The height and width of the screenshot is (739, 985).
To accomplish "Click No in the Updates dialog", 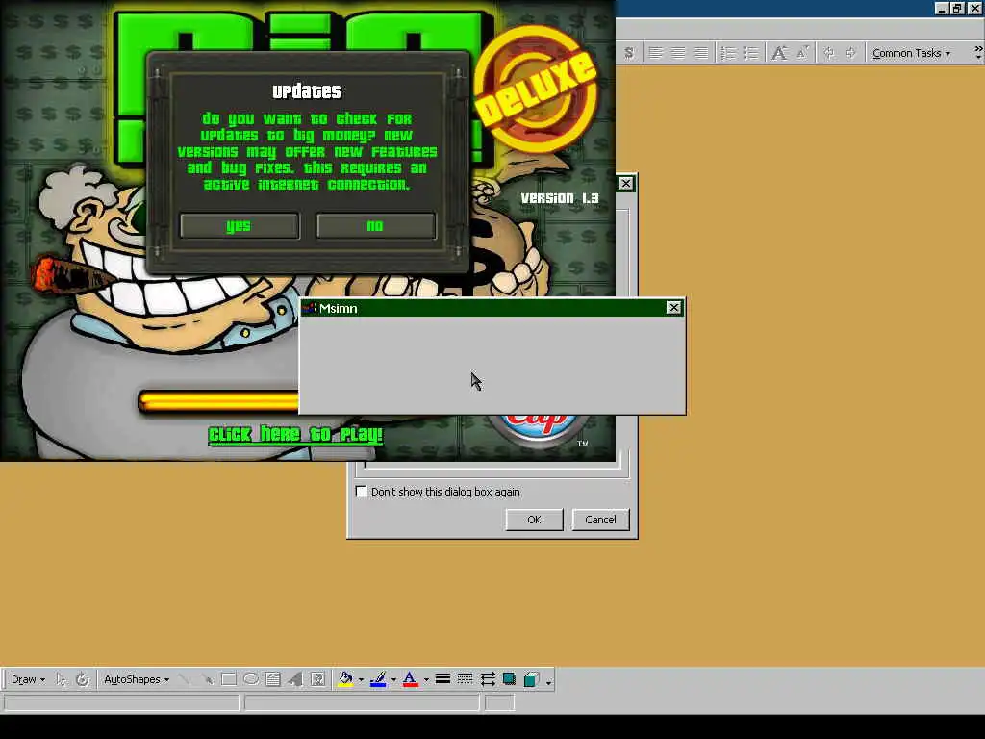I will tap(376, 225).
